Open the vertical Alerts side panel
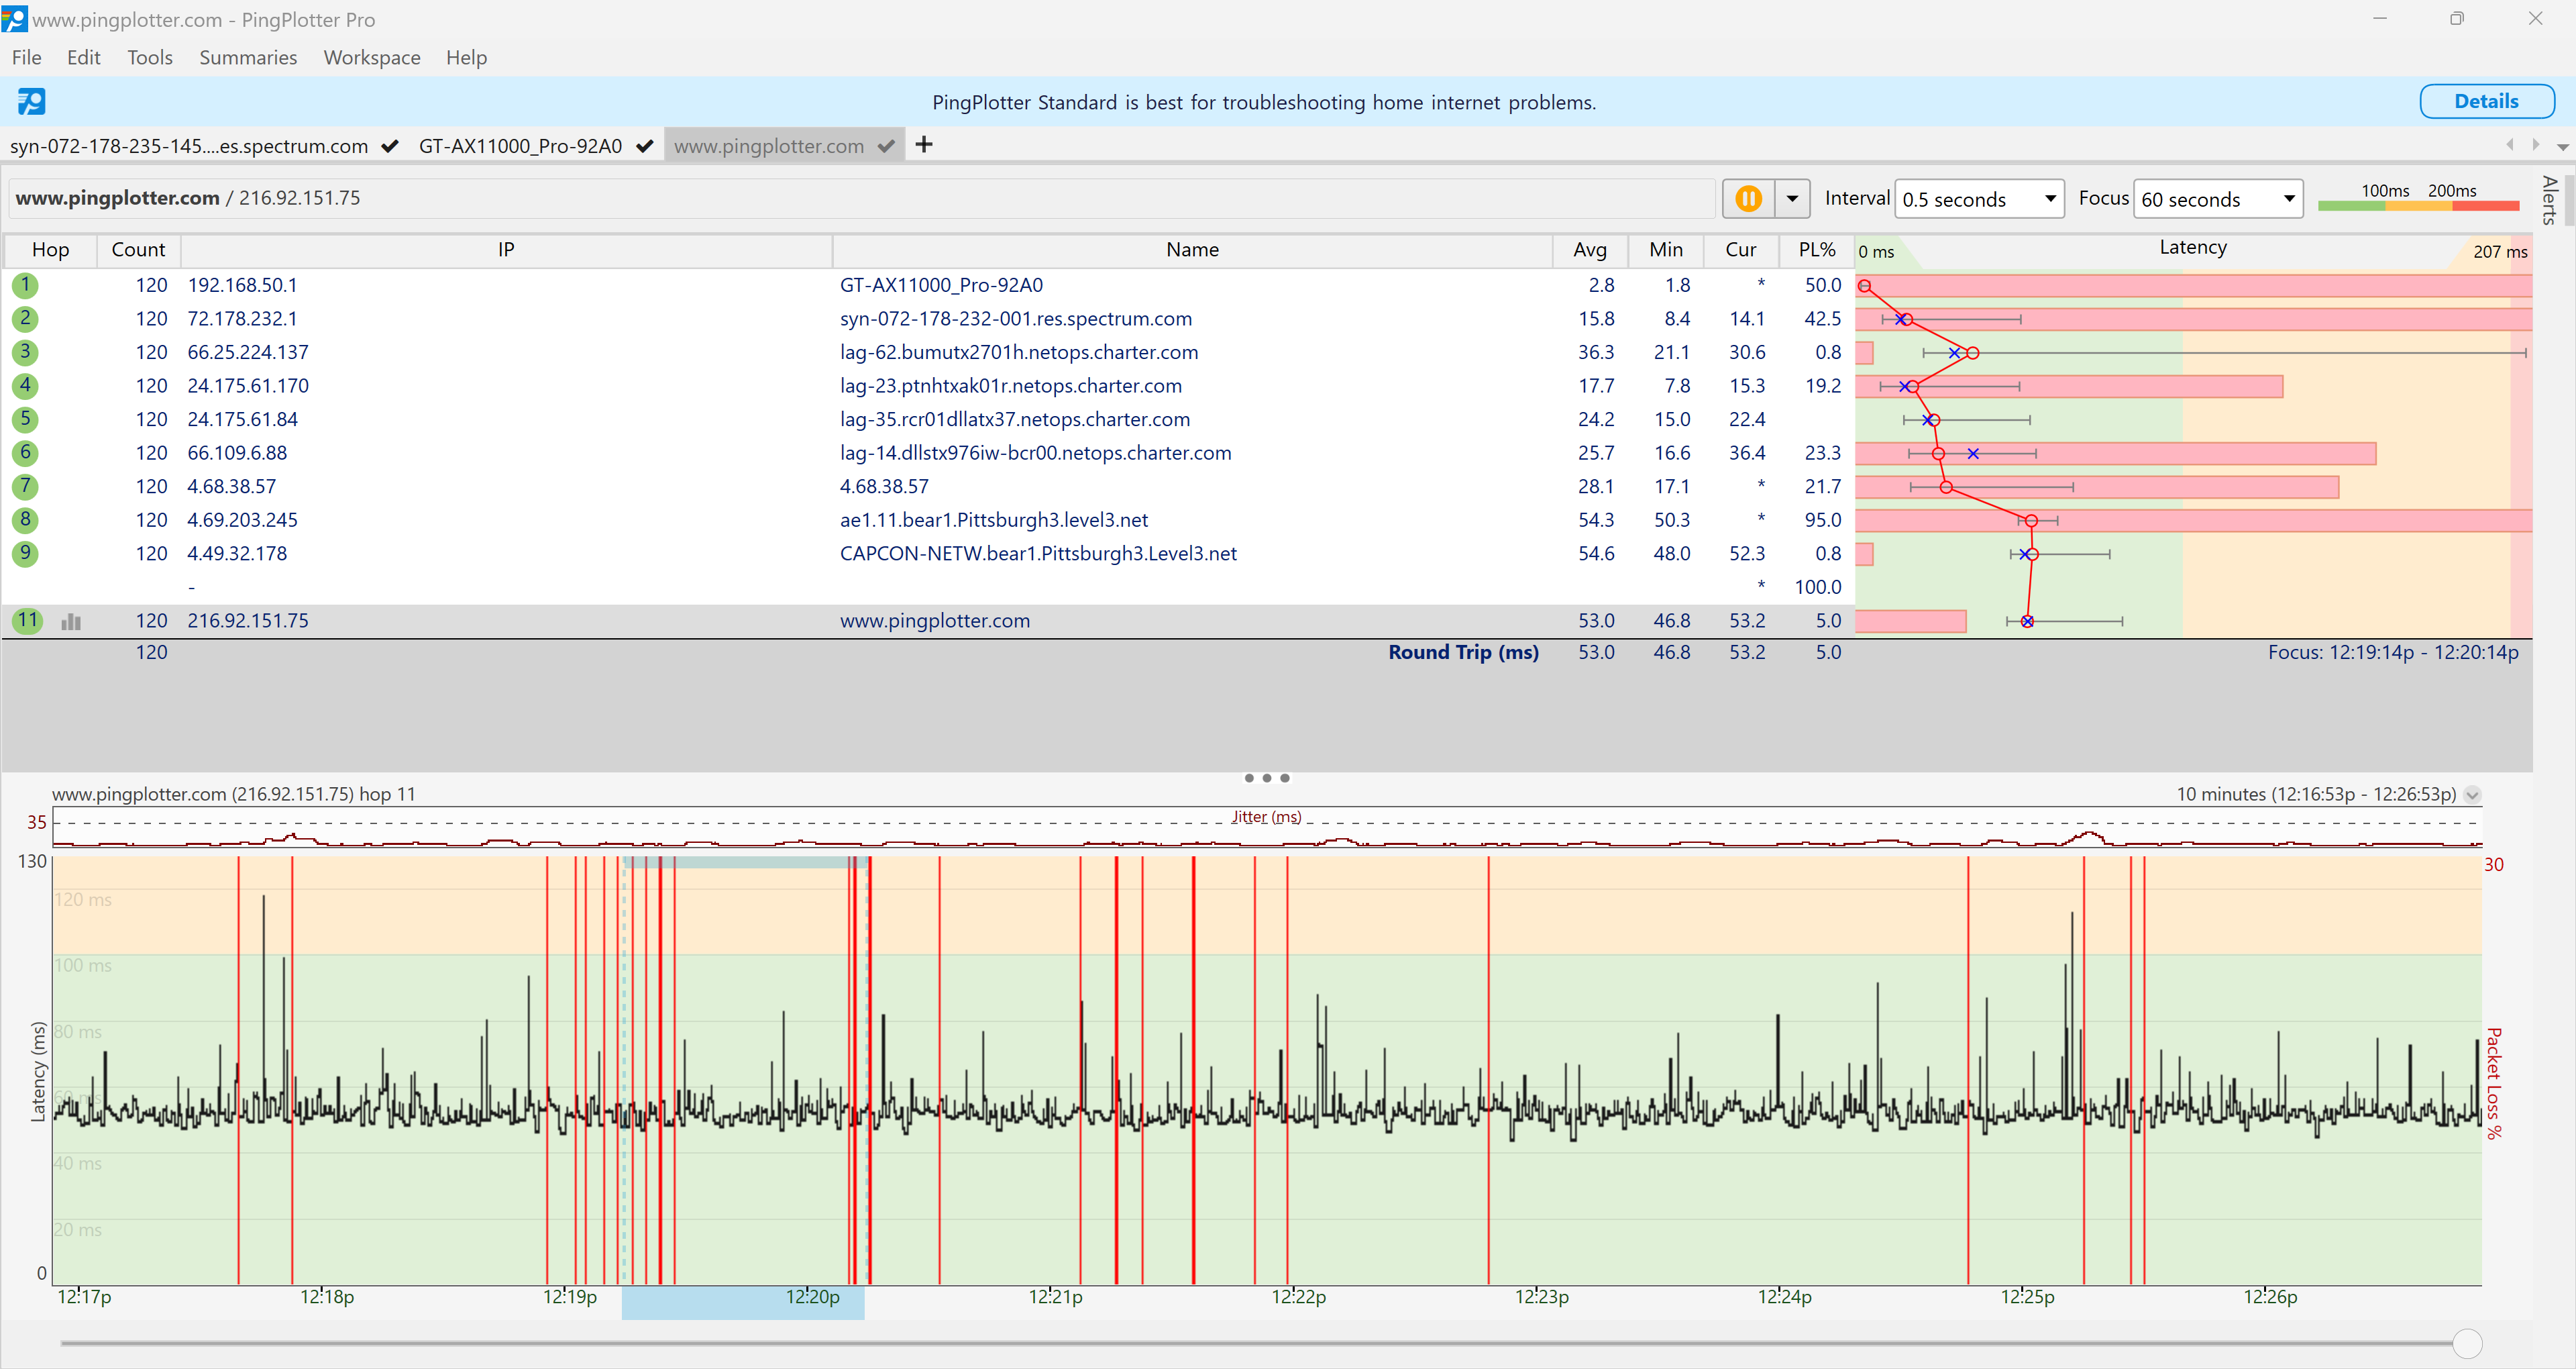The height and width of the screenshot is (1369, 2576). [x=2550, y=200]
